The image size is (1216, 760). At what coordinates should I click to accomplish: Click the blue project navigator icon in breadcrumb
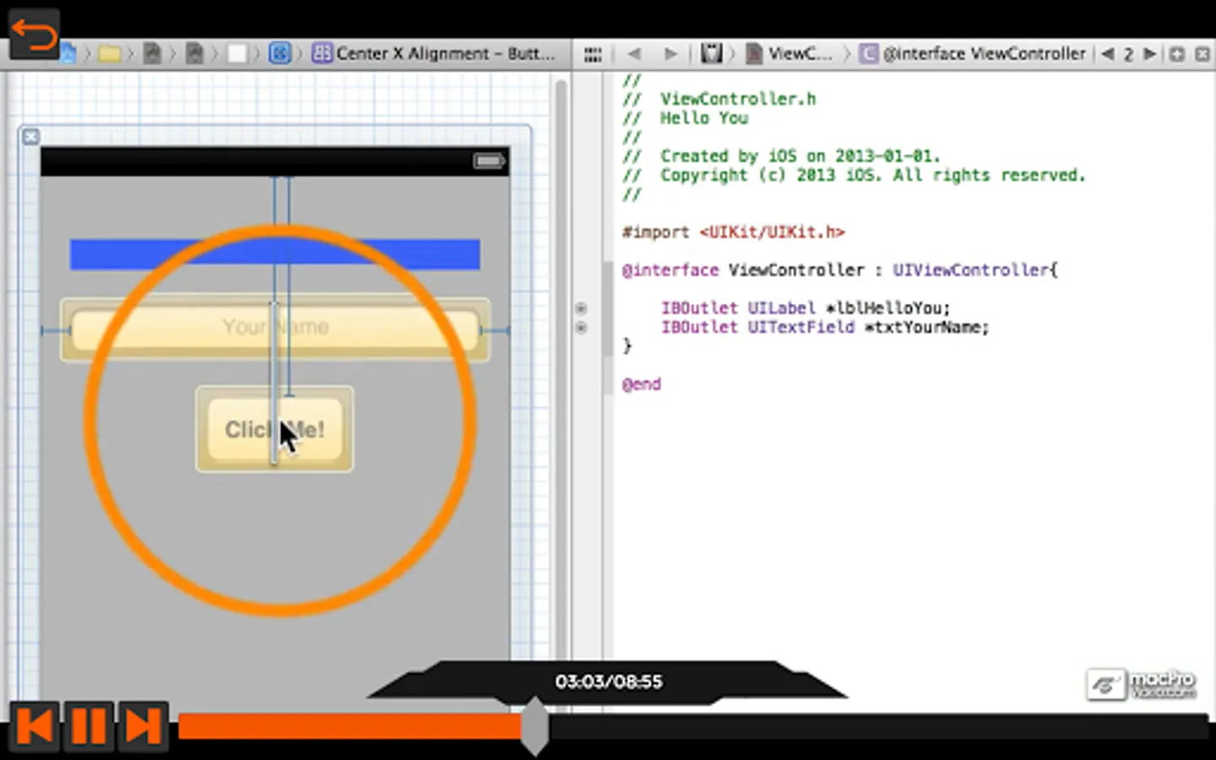coord(68,53)
